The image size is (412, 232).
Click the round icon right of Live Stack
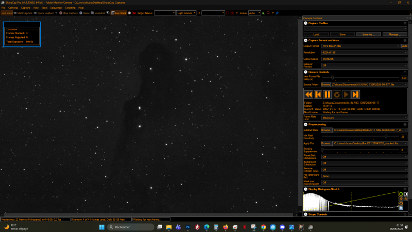point(129,13)
